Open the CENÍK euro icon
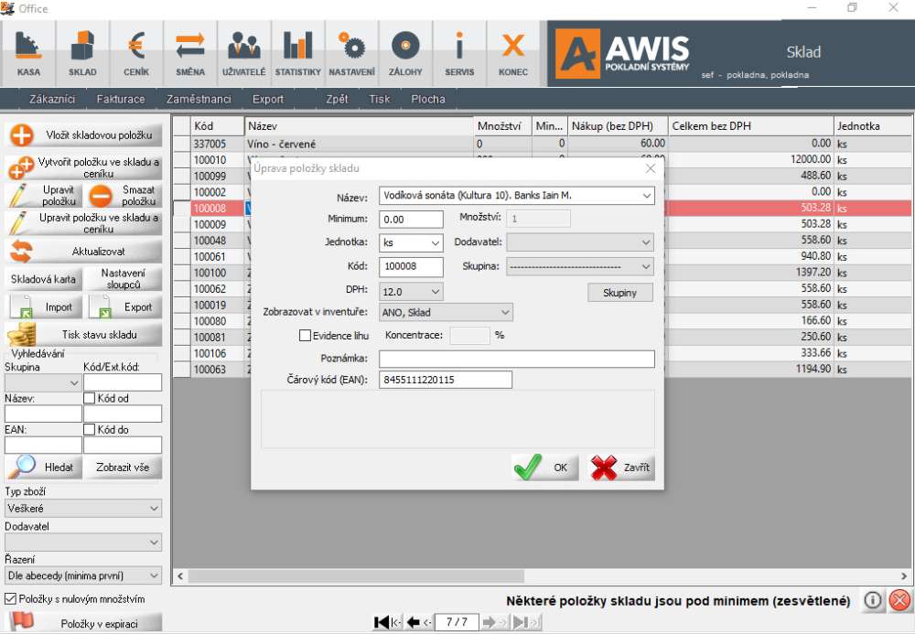The height and width of the screenshot is (634, 915). point(136,54)
